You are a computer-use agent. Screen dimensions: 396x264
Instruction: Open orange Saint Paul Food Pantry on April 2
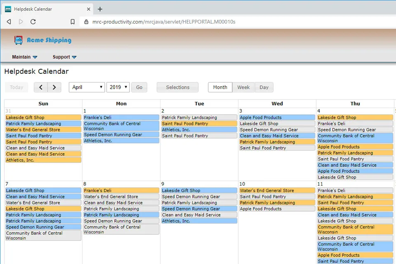pyautogui.click(x=199, y=123)
